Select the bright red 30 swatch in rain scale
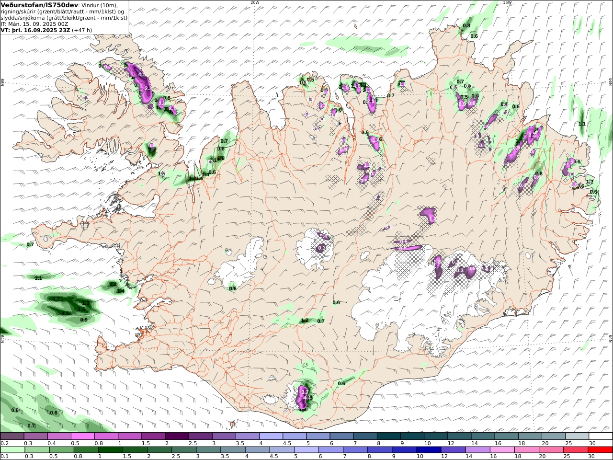613x460 pixels. [x=601, y=450]
